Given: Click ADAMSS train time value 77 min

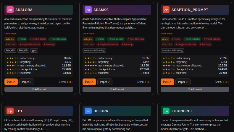Looking at the screenshot, I should pos(145,73).
